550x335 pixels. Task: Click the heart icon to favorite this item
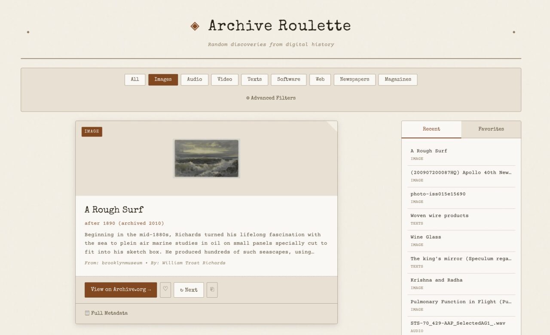(x=165, y=290)
